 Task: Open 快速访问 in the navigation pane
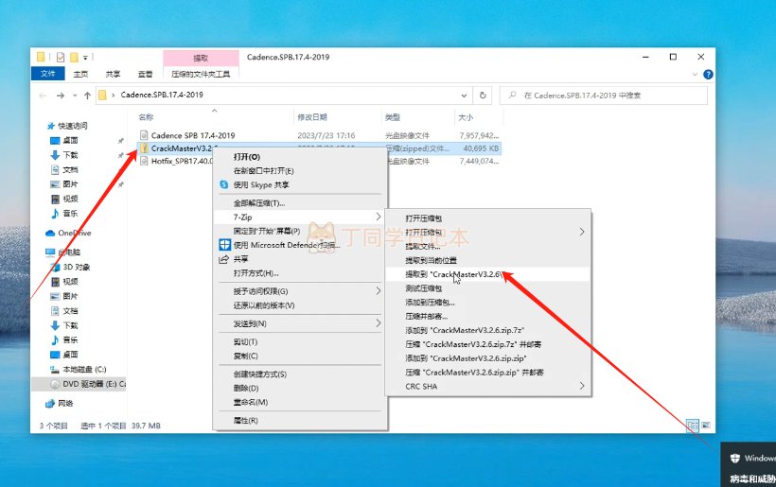[x=72, y=126]
